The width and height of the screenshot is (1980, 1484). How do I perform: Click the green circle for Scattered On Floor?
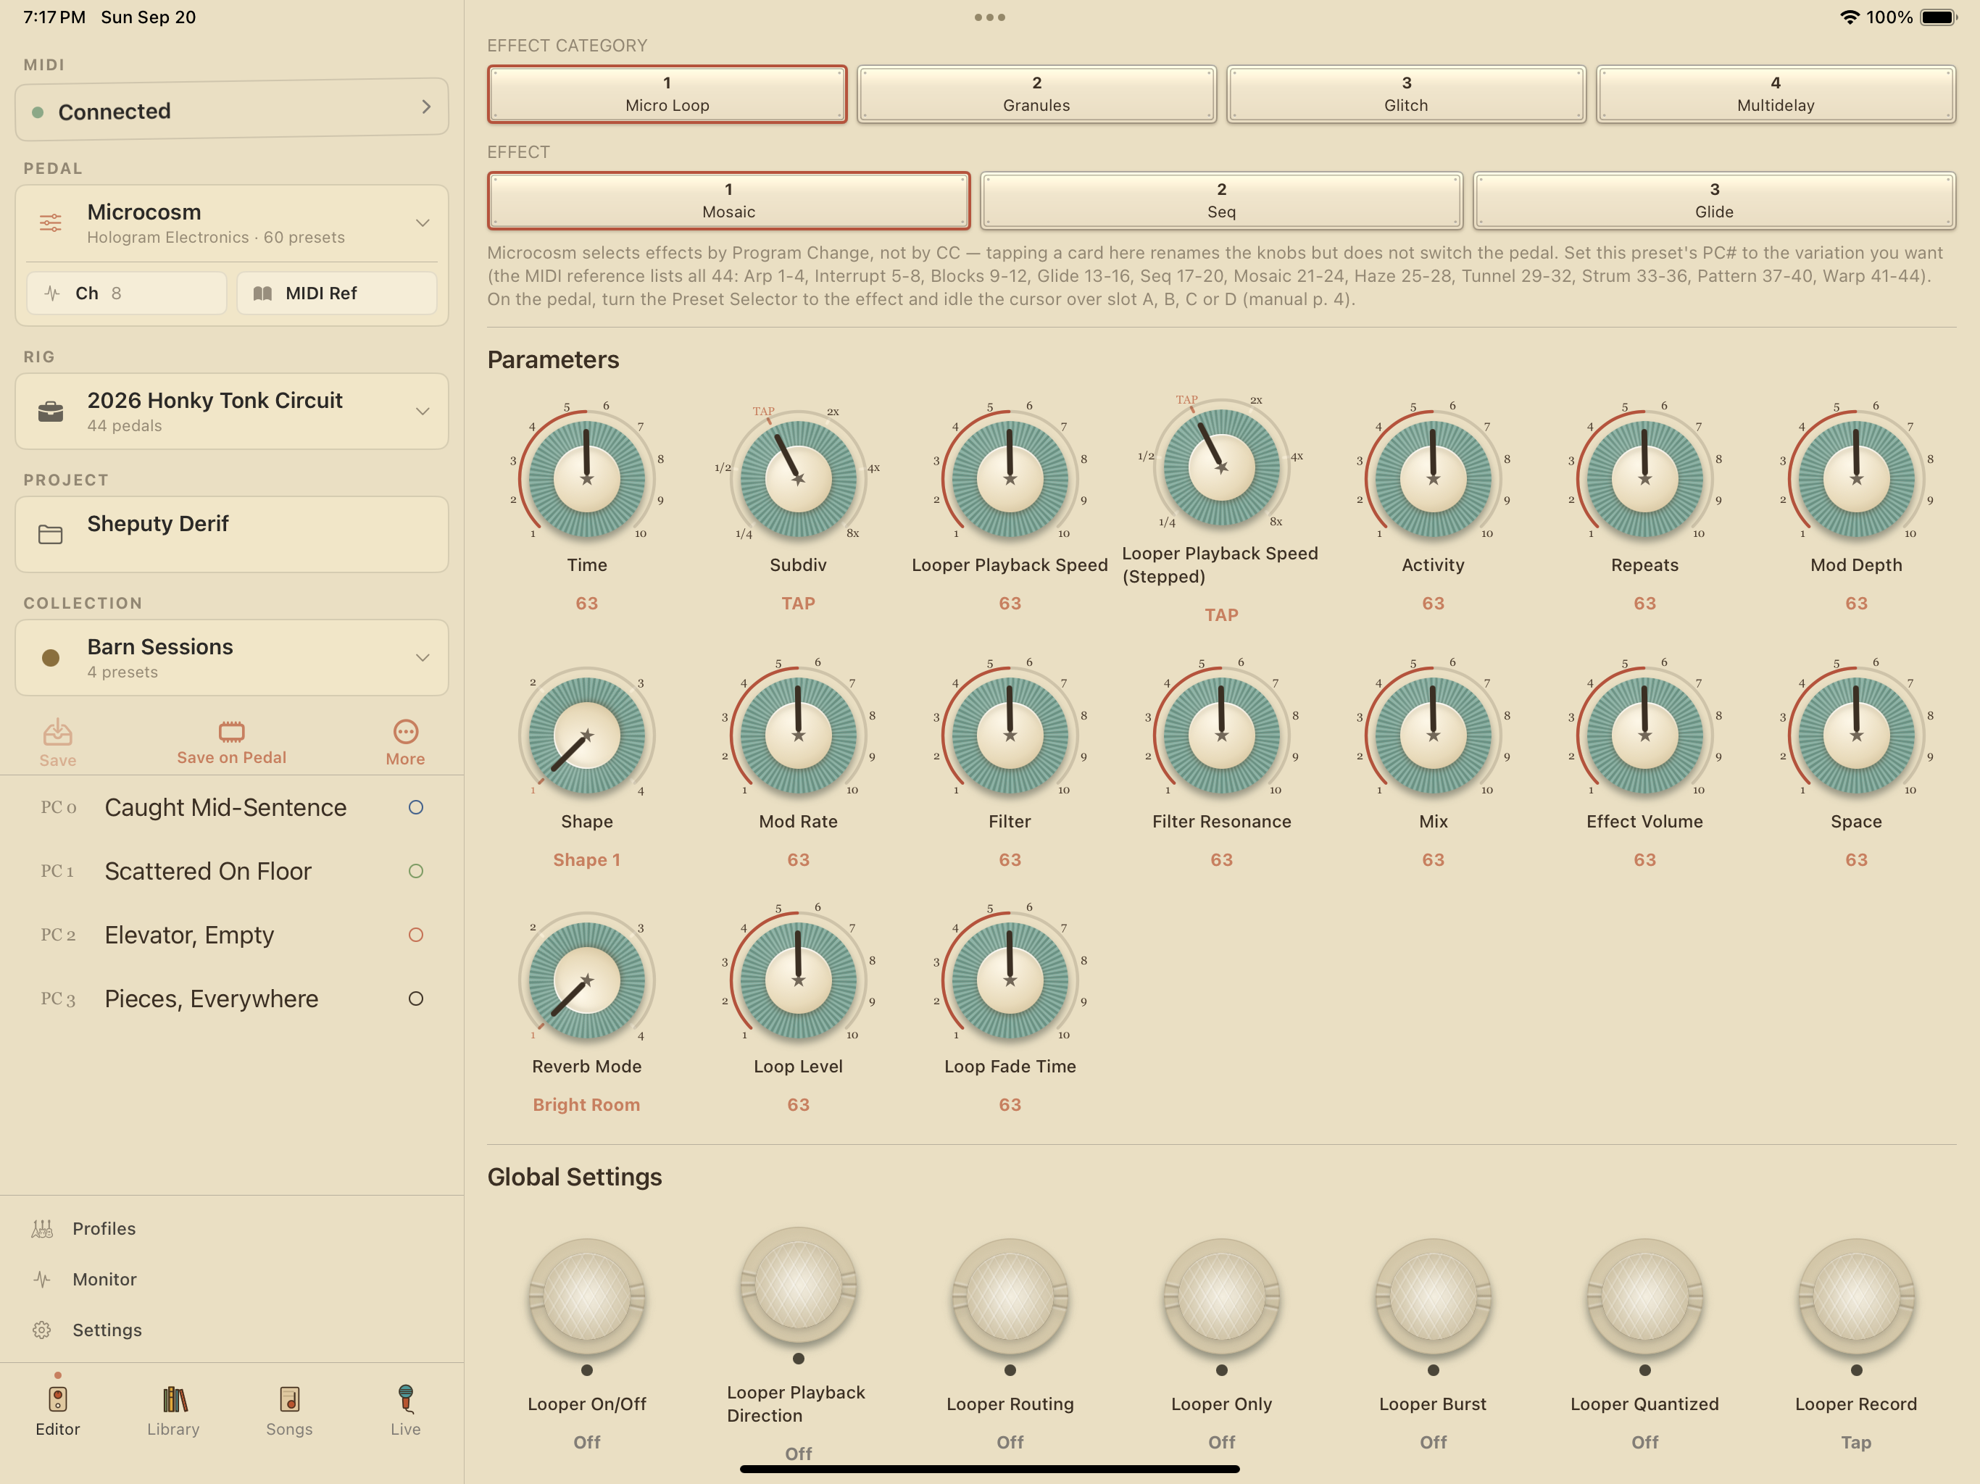[x=416, y=871]
